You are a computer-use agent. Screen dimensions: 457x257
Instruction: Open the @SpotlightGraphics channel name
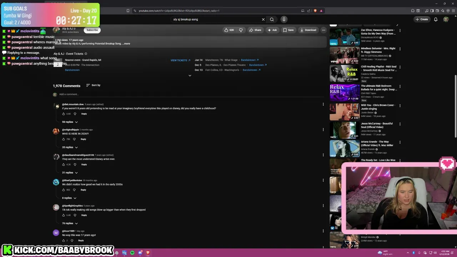(x=72, y=206)
